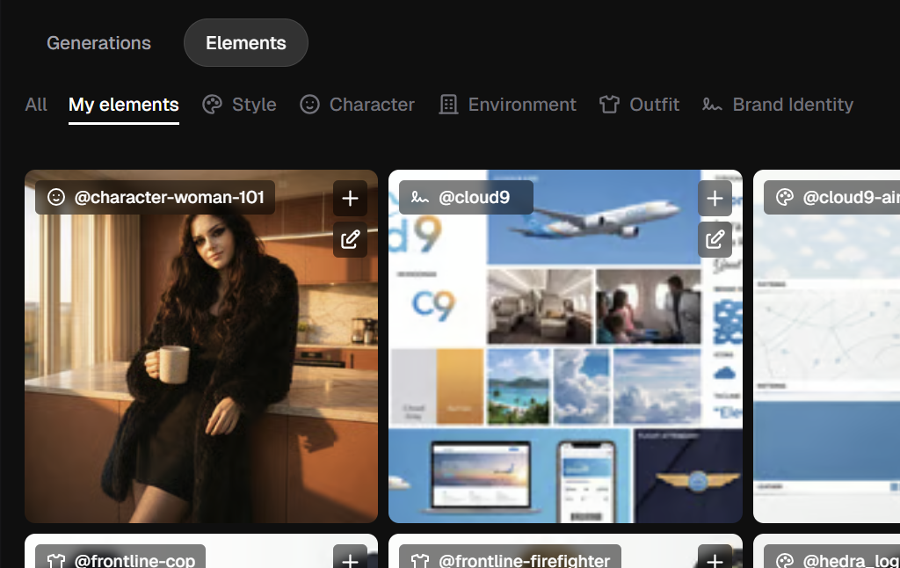Click the @cloud9-air style label
The image size is (900, 568).
(x=832, y=198)
